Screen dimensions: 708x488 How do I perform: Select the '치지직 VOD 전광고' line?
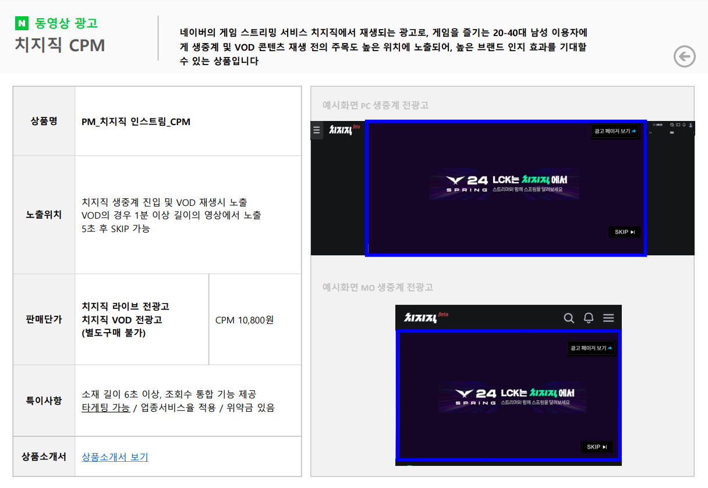click(x=122, y=320)
